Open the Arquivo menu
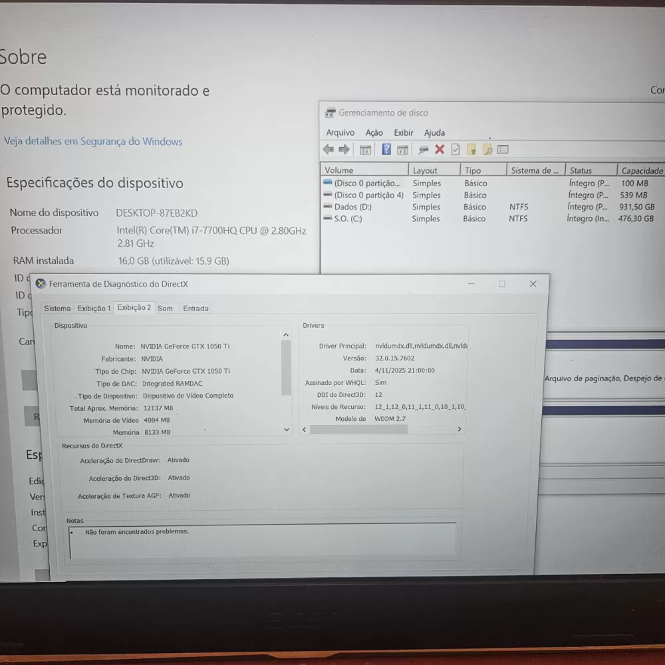The width and height of the screenshot is (665, 665). [340, 133]
